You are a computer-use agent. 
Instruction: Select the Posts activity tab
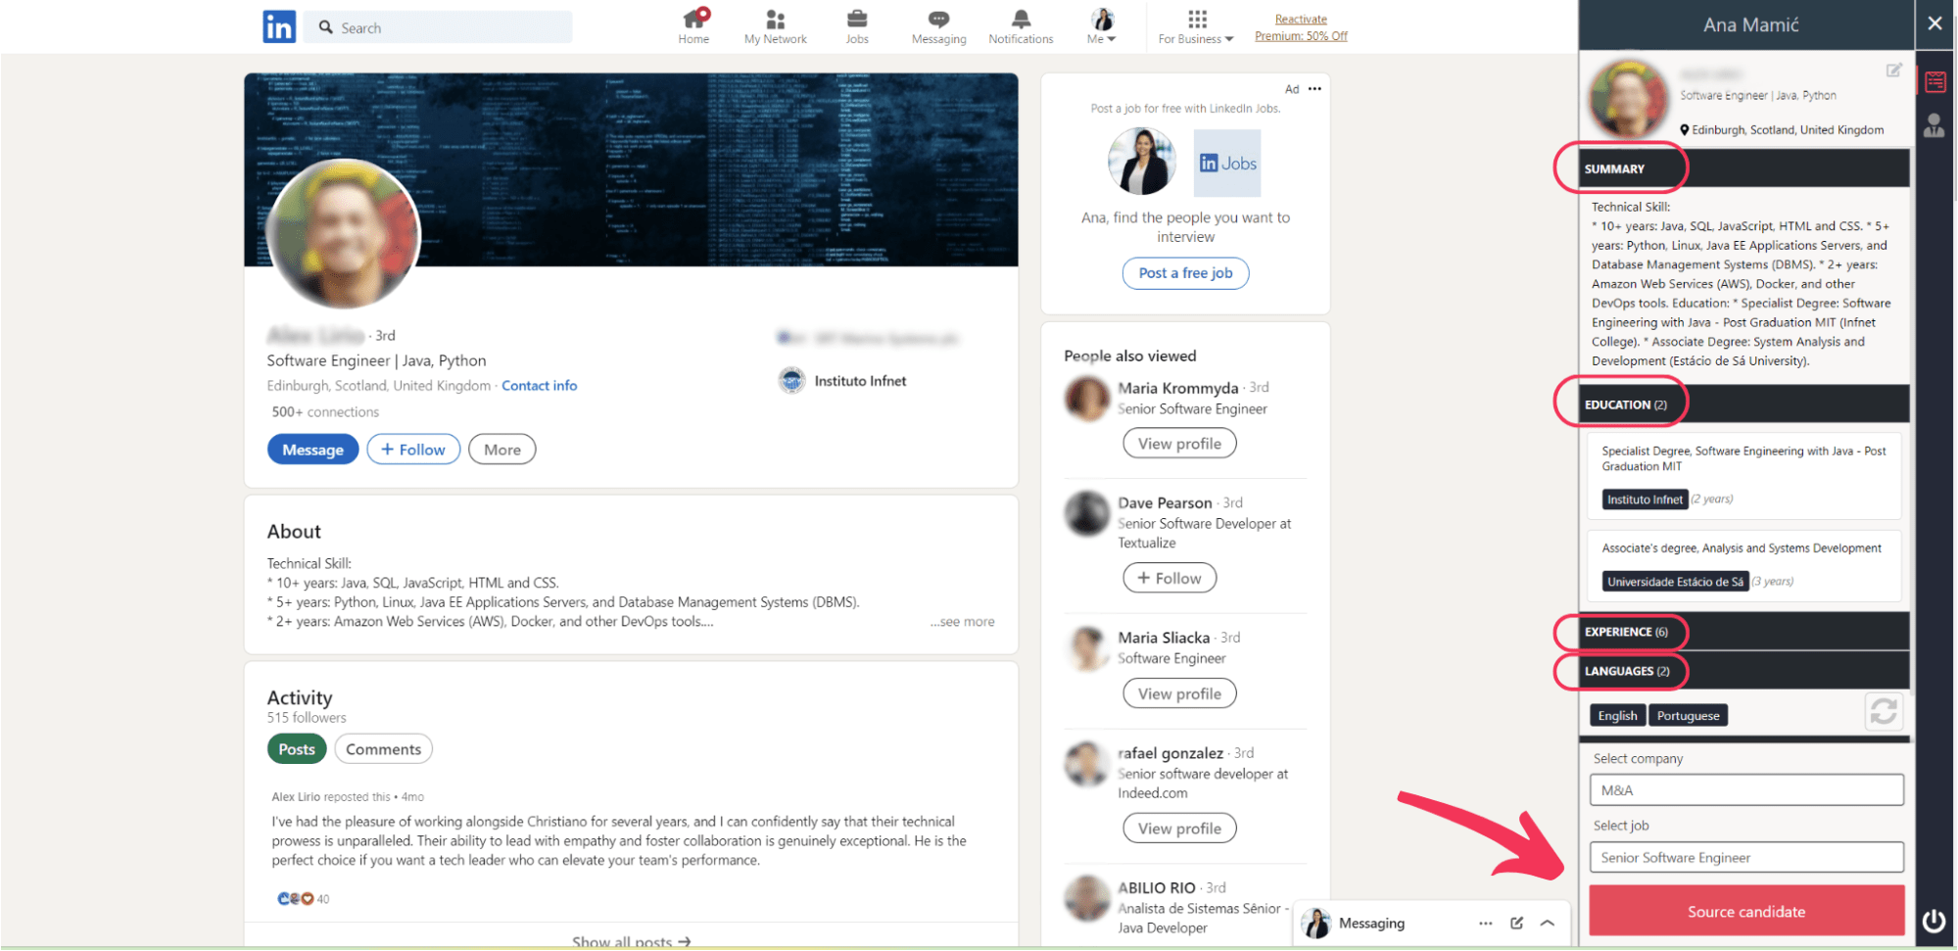pos(296,749)
